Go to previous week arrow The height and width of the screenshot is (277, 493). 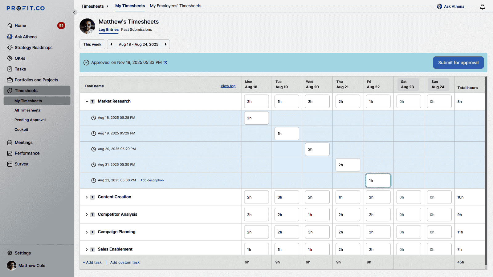click(x=111, y=44)
